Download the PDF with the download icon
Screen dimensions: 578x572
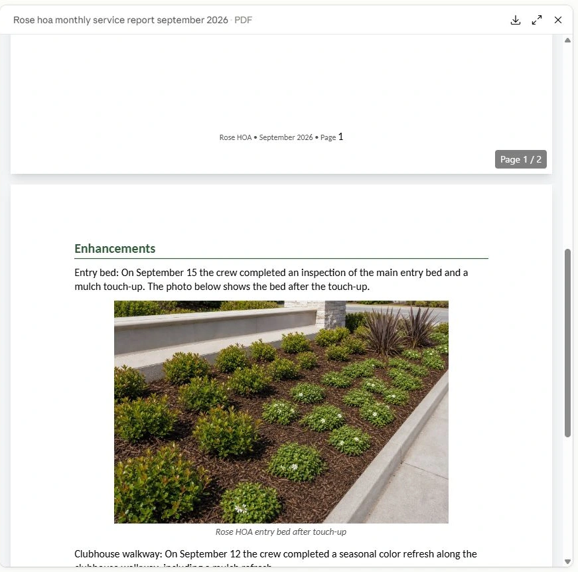[516, 20]
